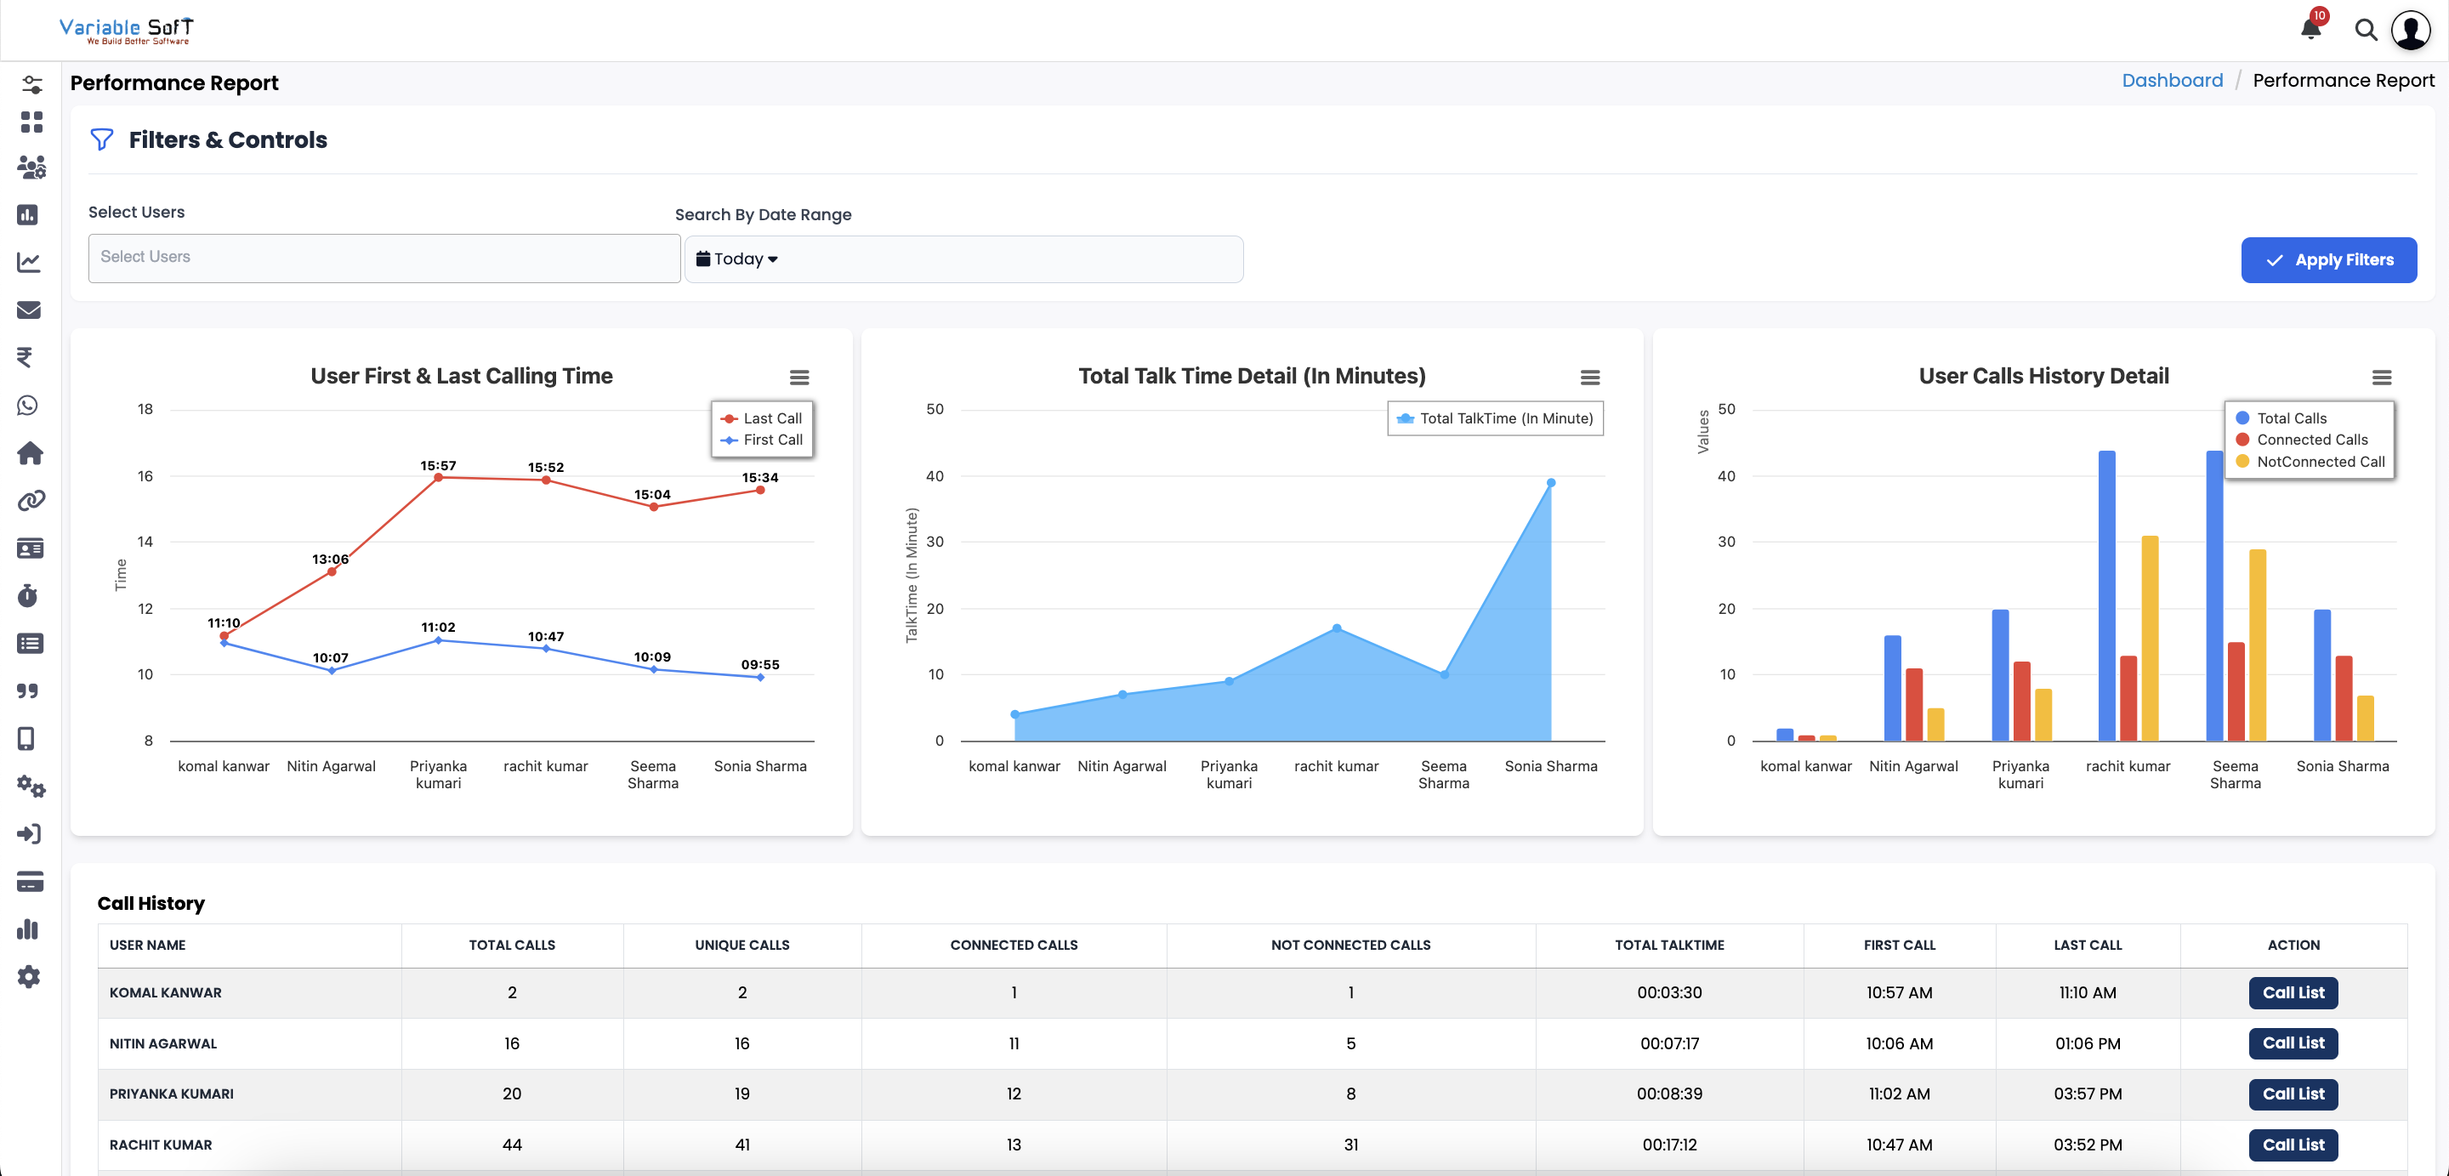Open the Total Talk Time chart hamburger menu
Viewport: 2449px width, 1176px height.
click(1590, 378)
